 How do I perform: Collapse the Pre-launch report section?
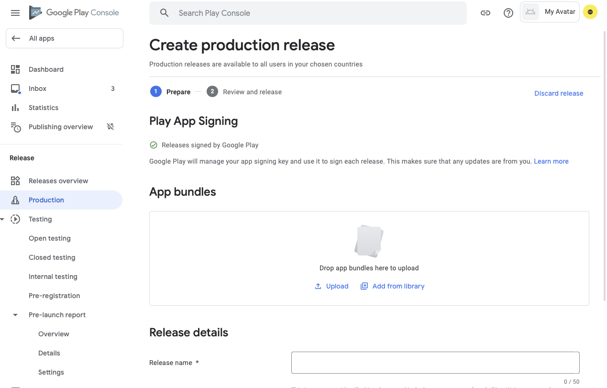(15, 315)
